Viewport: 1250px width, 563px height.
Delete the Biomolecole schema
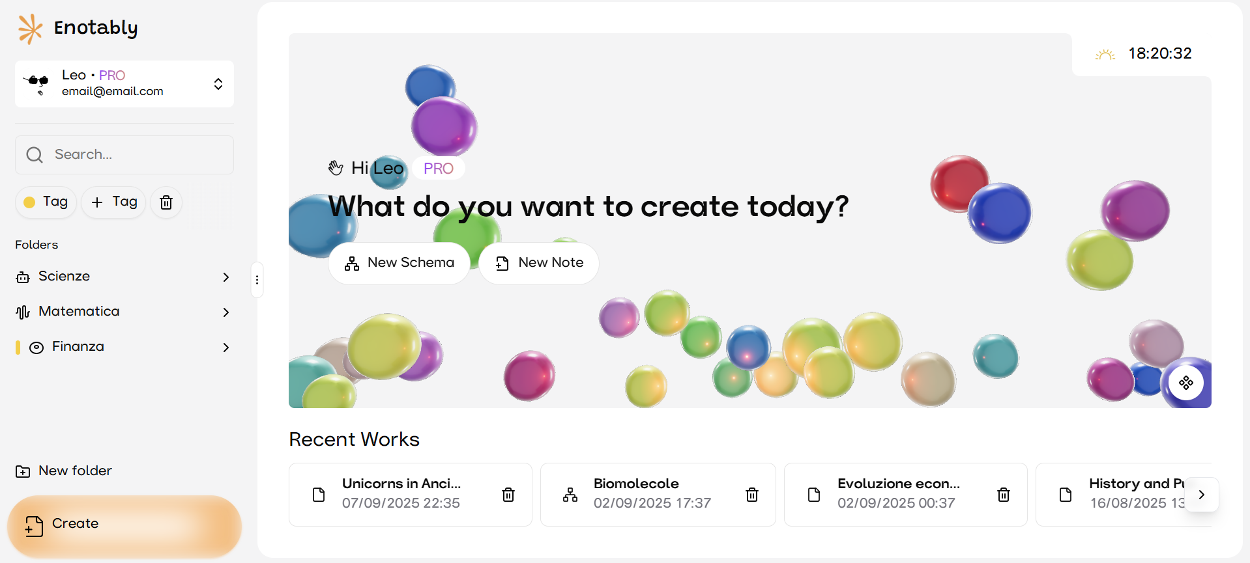click(752, 495)
